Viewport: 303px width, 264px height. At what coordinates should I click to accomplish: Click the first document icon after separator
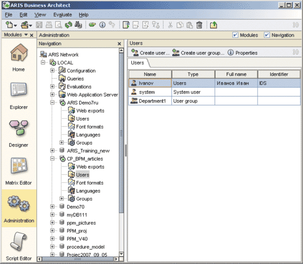tap(126, 25)
